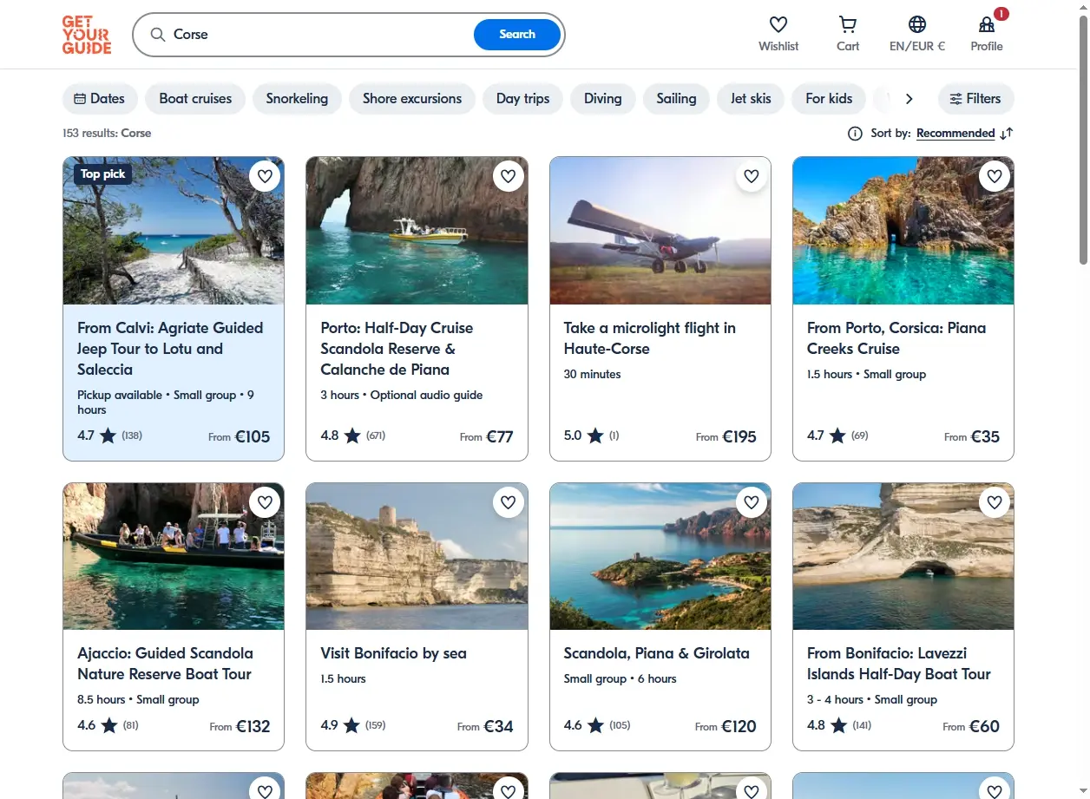
Task: Wishlist the Piana Creeks Cruise
Action: coord(995,176)
